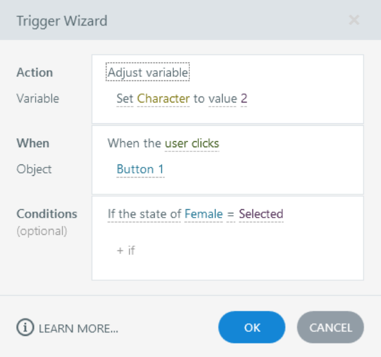Confirm the trigger with OK

coord(252,328)
